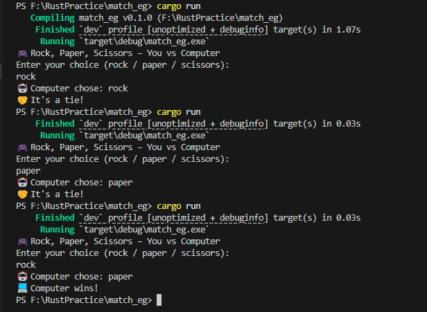Click the green 'Compiling' status text
This screenshot has width=427, height=312.
(x=52, y=18)
